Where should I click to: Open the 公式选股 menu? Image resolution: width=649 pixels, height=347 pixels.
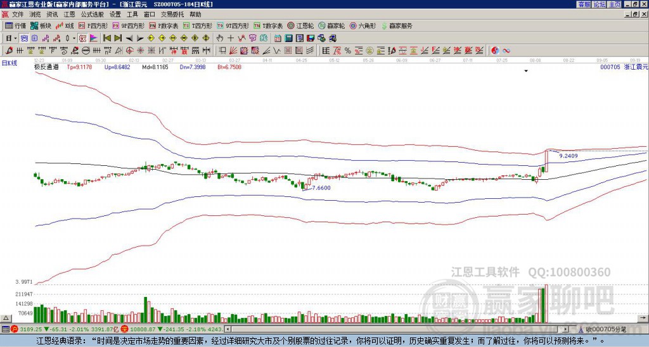(x=93, y=15)
